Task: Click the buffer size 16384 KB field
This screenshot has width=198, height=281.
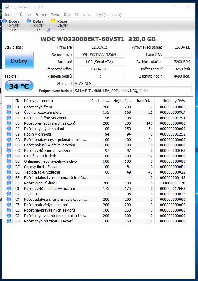Action: 178,47
